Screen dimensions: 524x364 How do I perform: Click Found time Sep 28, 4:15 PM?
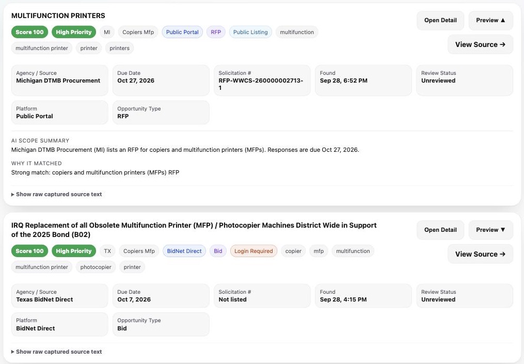click(343, 299)
